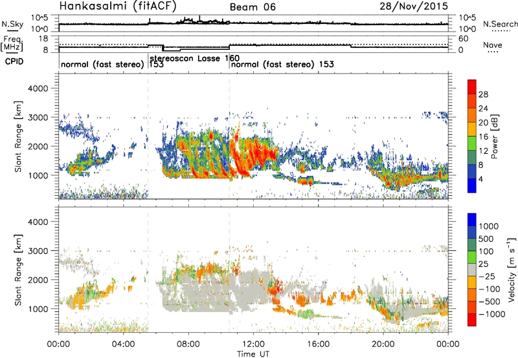This screenshot has width=518, height=358.
Task: Click the bright blue bottom segment of Power colour bar
Action: tap(472, 186)
